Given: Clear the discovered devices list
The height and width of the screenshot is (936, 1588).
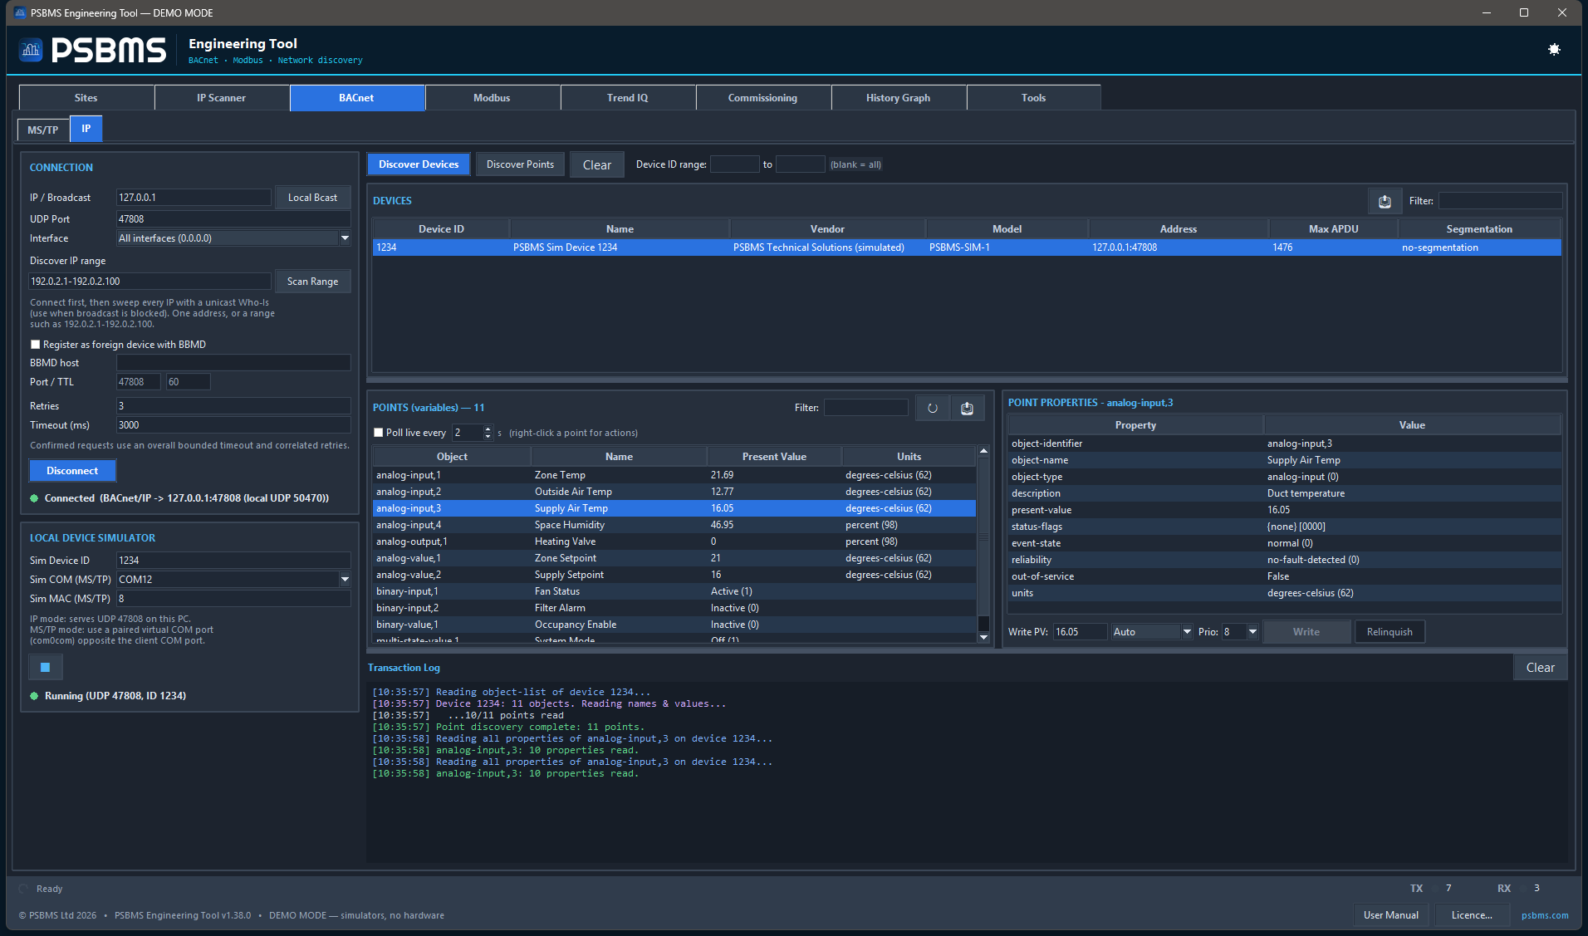Looking at the screenshot, I should [597, 164].
